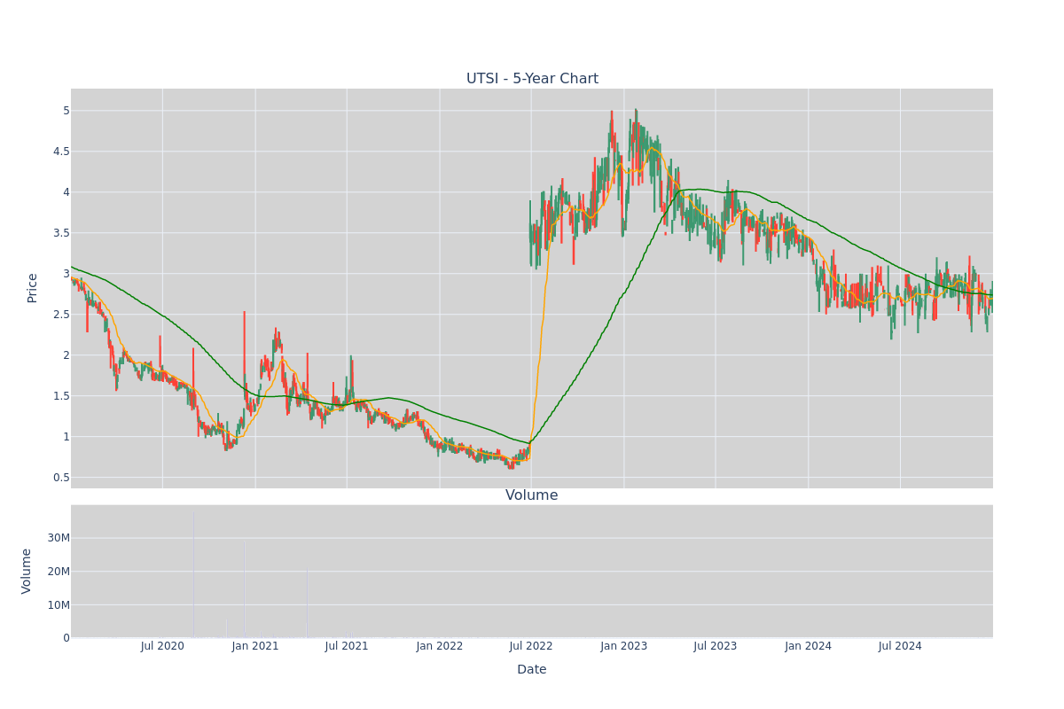
Task: Click the price tick label '5'
Action: coord(66,111)
